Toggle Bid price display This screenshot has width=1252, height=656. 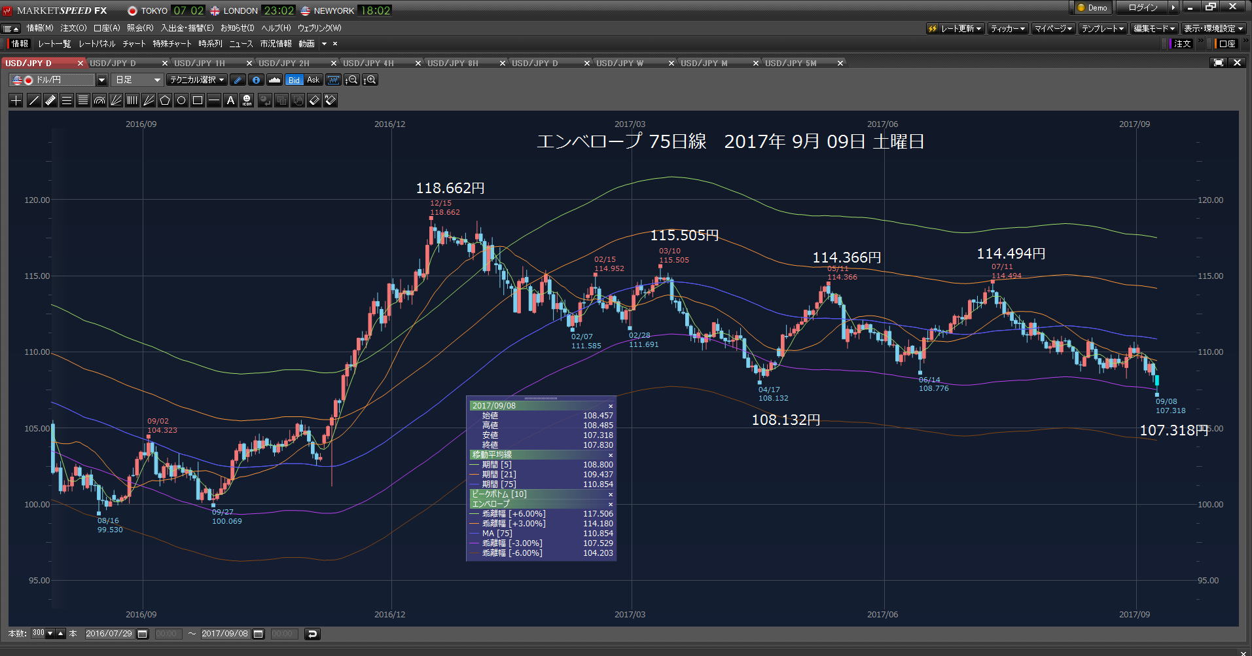(294, 80)
